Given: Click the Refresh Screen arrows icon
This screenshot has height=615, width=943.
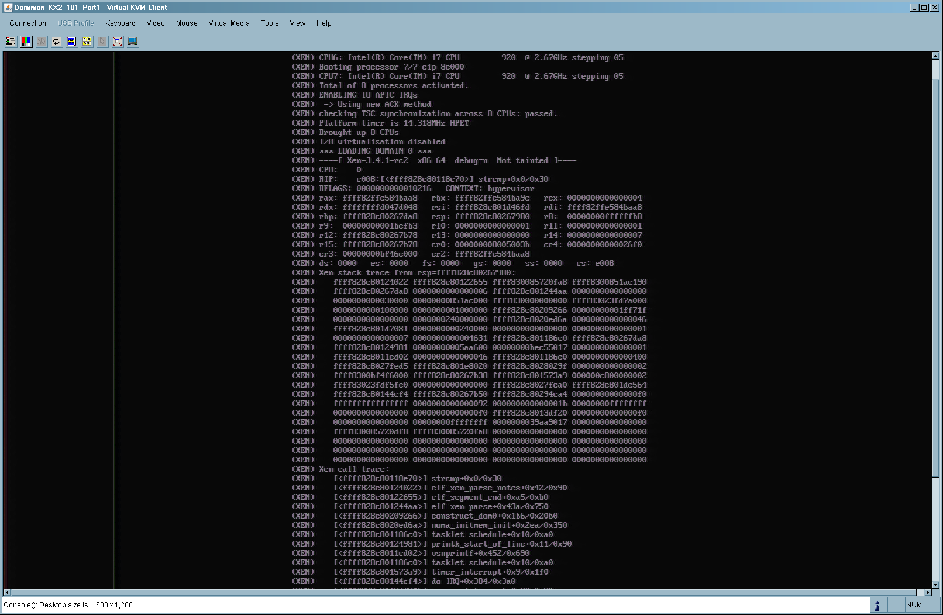Looking at the screenshot, I should (x=56, y=42).
